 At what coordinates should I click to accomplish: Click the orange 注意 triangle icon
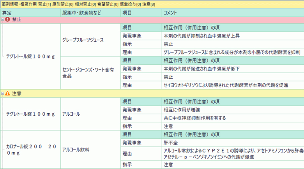click(7, 93)
